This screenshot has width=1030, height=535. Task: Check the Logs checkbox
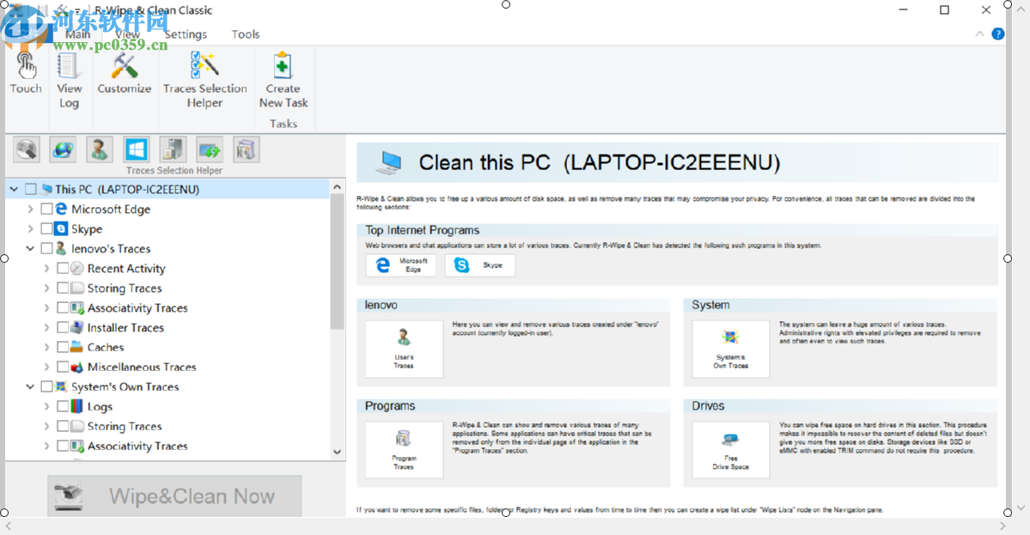(63, 405)
